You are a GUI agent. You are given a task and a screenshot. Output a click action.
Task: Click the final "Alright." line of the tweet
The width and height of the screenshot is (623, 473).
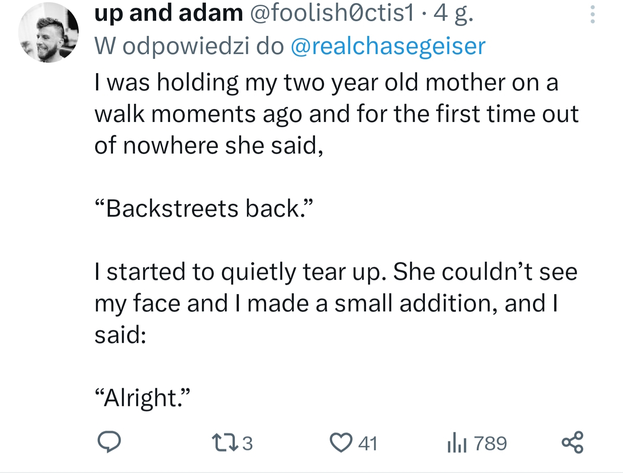[x=142, y=398]
